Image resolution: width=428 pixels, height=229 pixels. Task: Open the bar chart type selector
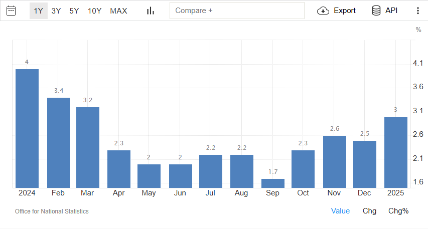click(150, 11)
